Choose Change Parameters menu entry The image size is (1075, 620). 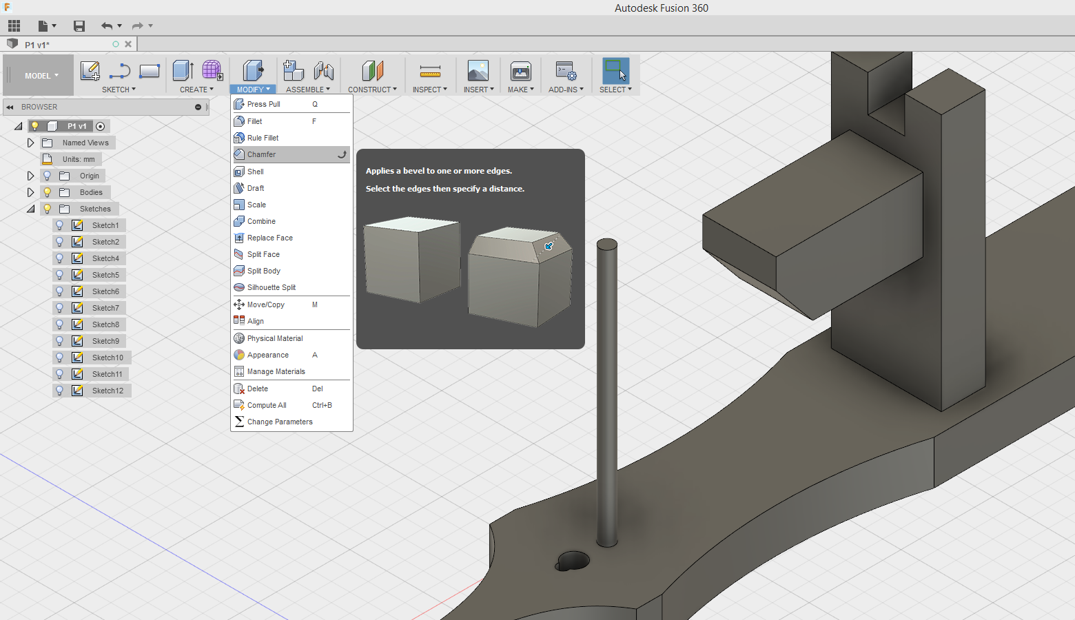click(291, 422)
